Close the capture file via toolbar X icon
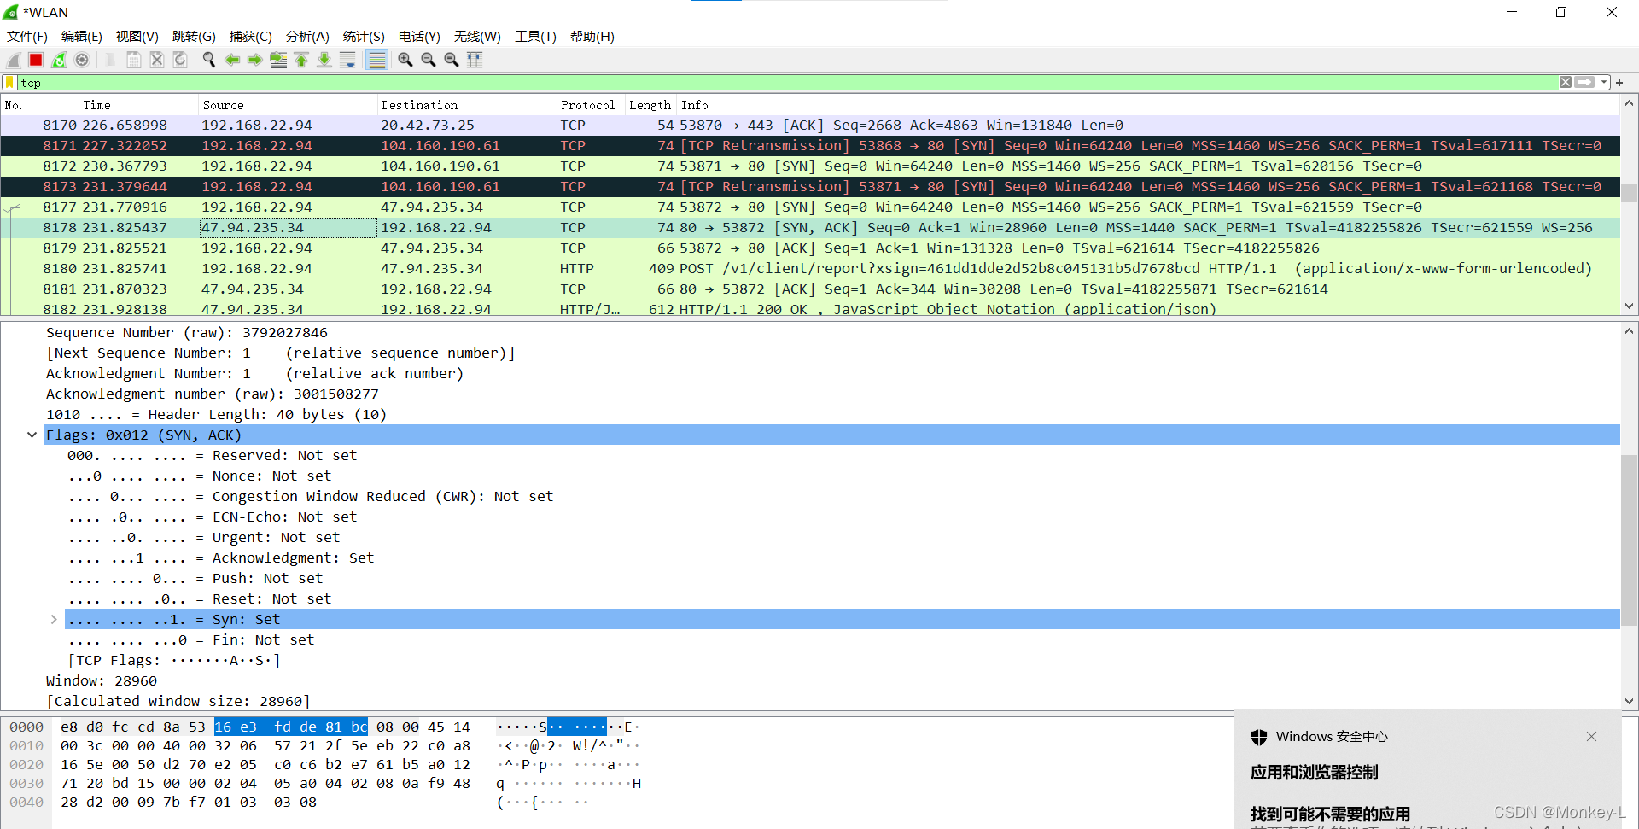 157,60
